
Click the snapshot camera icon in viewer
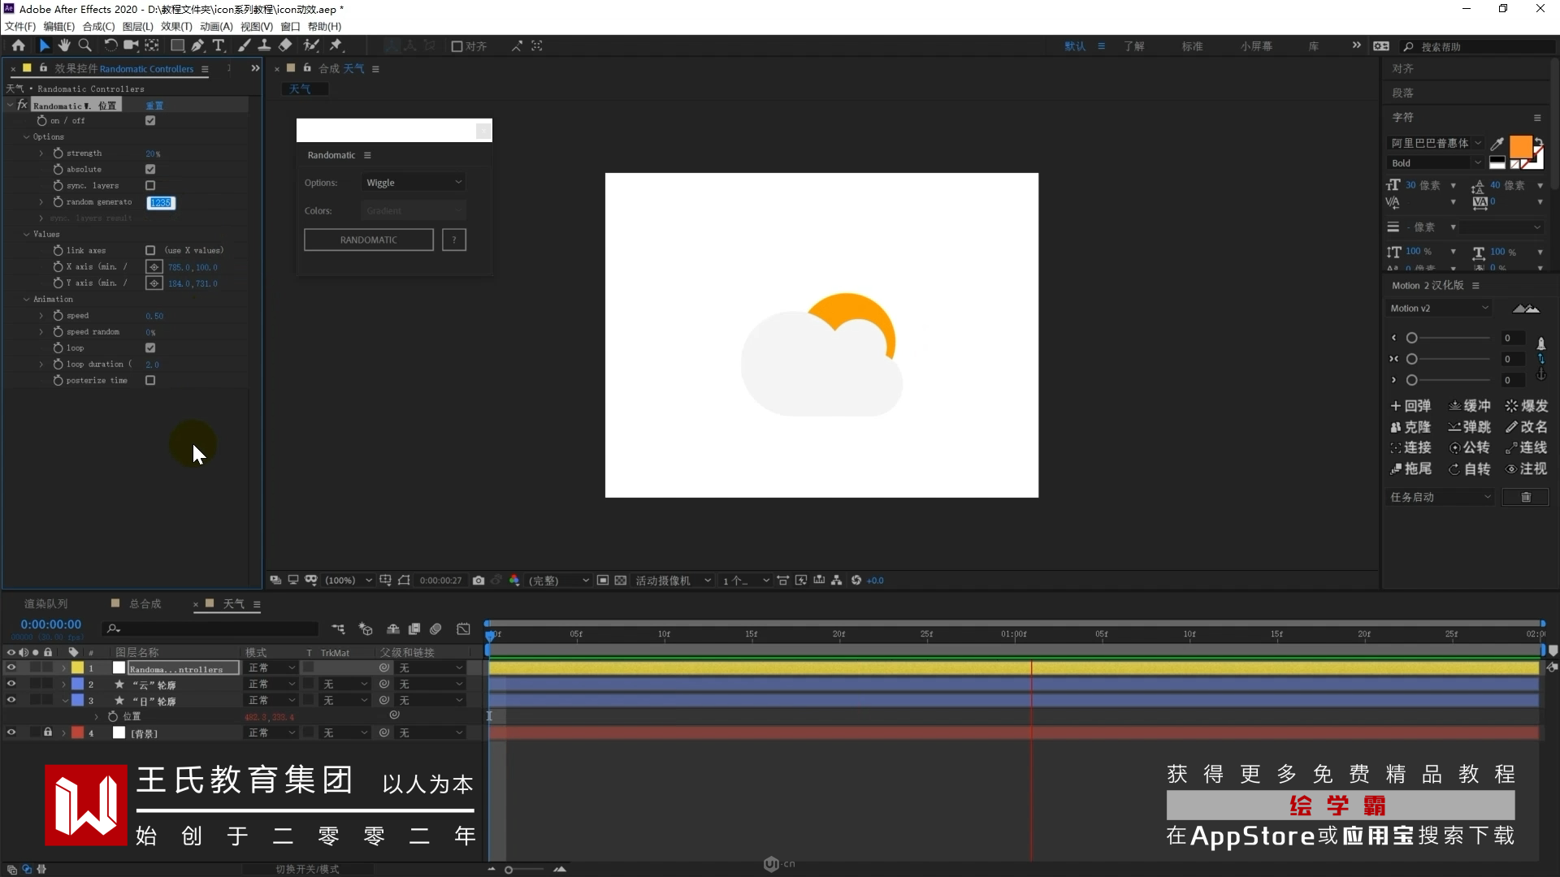click(x=479, y=580)
